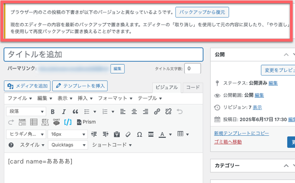Click バックアップから復元 button

[202, 12]
